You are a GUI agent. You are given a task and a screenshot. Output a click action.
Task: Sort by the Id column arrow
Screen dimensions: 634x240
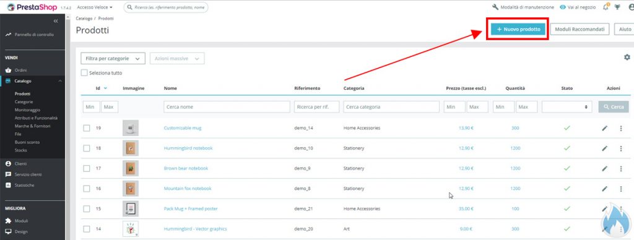point(105,88)
